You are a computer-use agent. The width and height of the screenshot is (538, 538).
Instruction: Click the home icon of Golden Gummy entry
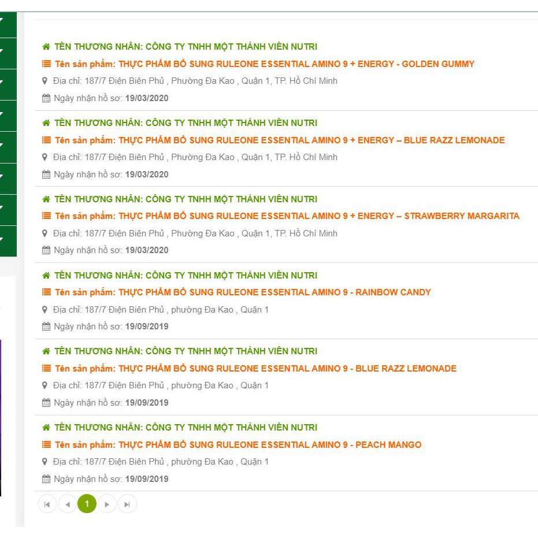tap(46, 47)
